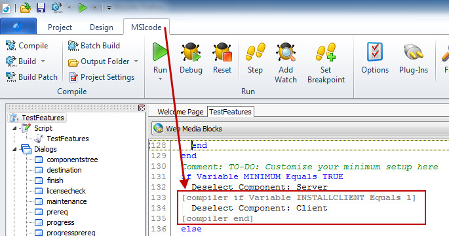
Task: Expand the Build dropdown arrow
Action: tap(43, 61)
